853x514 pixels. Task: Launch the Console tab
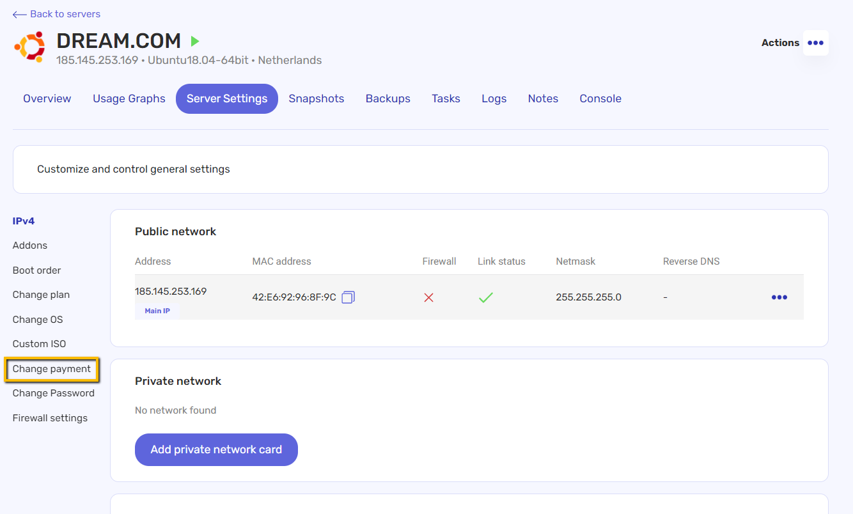tap(600, 98)
